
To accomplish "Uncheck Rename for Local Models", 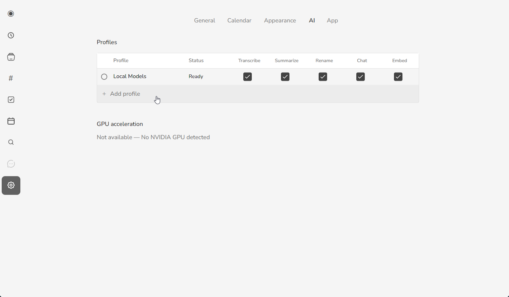I will click(x=323, y=77).
